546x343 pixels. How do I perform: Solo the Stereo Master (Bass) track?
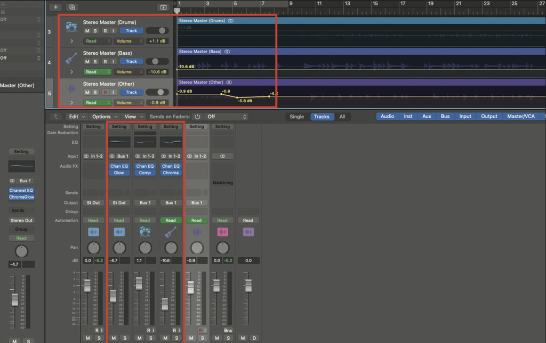click(x=94, y=61)
